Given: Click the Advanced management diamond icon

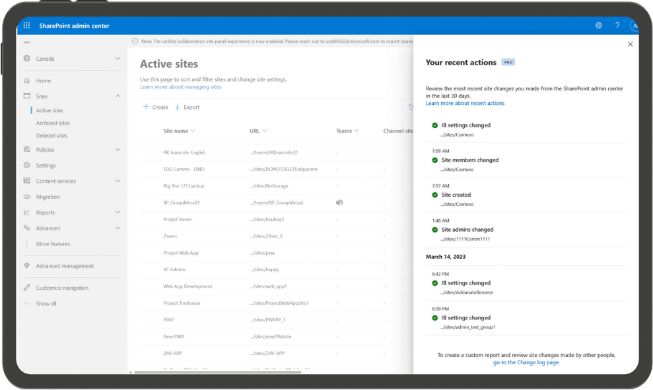Looking at the screenshot, I should [27, 265].
